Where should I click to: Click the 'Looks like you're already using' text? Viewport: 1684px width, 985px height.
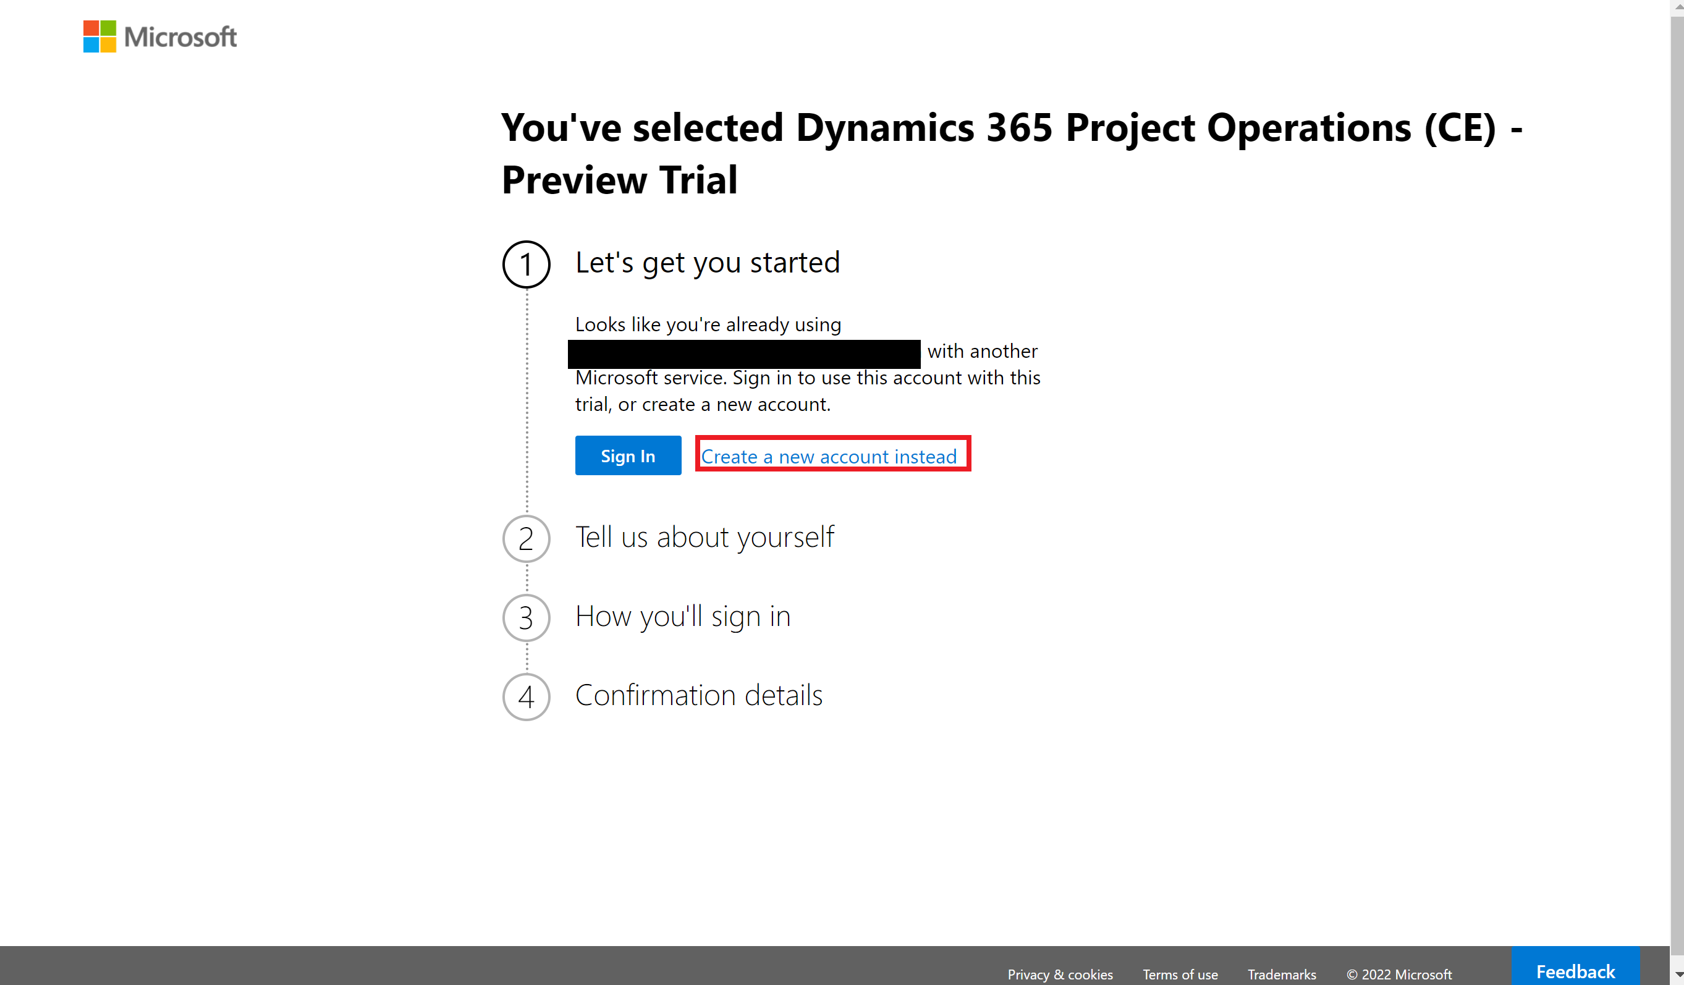point(708,325)
